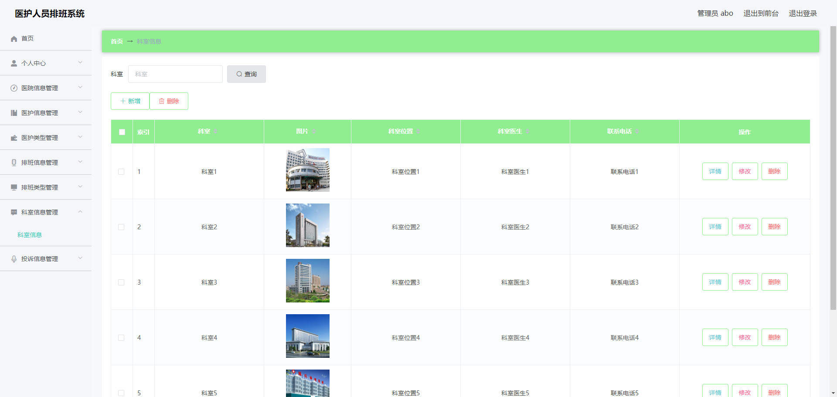
Task: Click the 科室信息管理 chat icon
Action: click(x=14, y=213)
